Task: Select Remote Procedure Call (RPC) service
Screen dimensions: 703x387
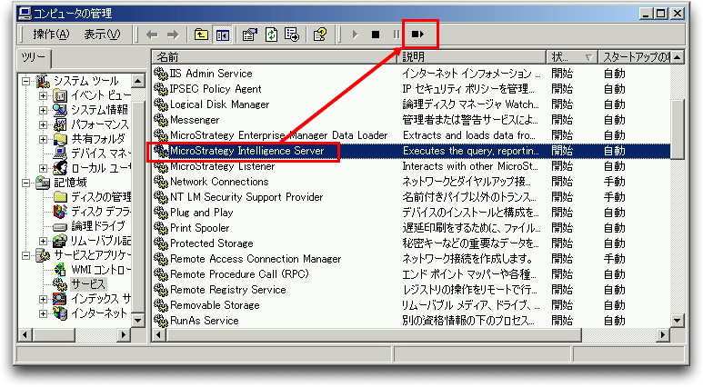Action: coord(239,274)
